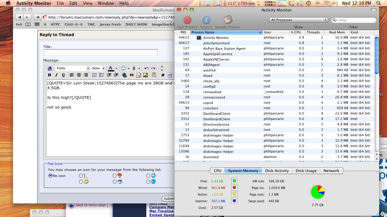Image resolution: width=387 pixels, height=217 pixels.
Task: Open the attachments paperclip dropdown arrow
Action: click(x=138, y=68)
